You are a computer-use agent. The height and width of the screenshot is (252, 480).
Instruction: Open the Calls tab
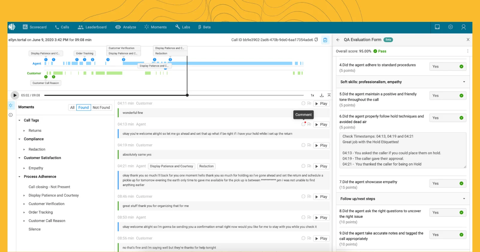62,27
